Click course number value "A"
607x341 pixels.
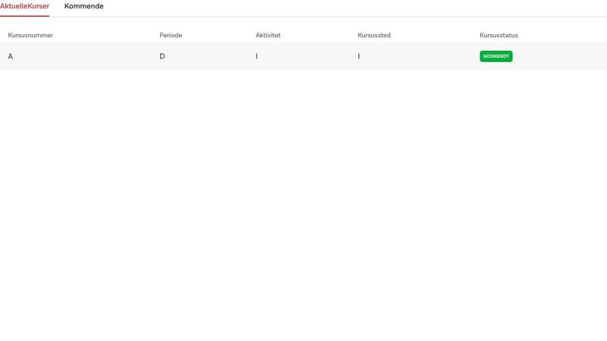(x=11, y=57)
